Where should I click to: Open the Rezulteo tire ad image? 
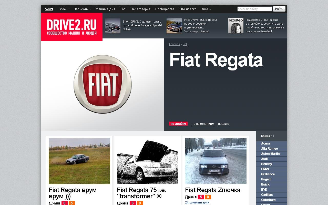click(236, 26)
